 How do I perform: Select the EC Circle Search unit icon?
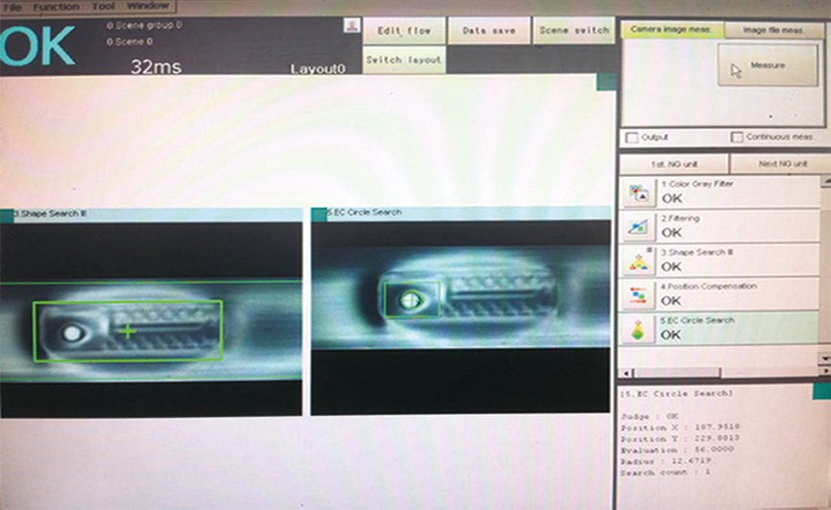click(636, 329)
